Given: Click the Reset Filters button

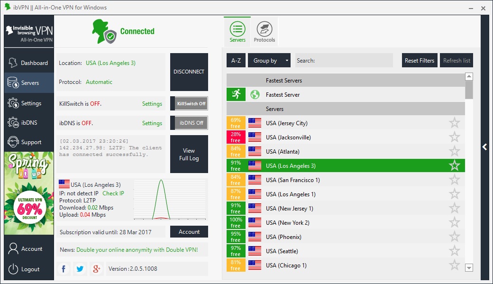Looking at the screenshot, I should [x=420, y=60].
